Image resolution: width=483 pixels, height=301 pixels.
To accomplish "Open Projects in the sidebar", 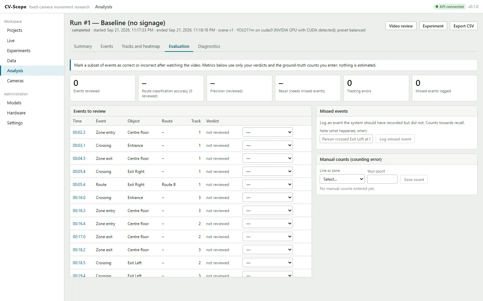I will [32, 30].
